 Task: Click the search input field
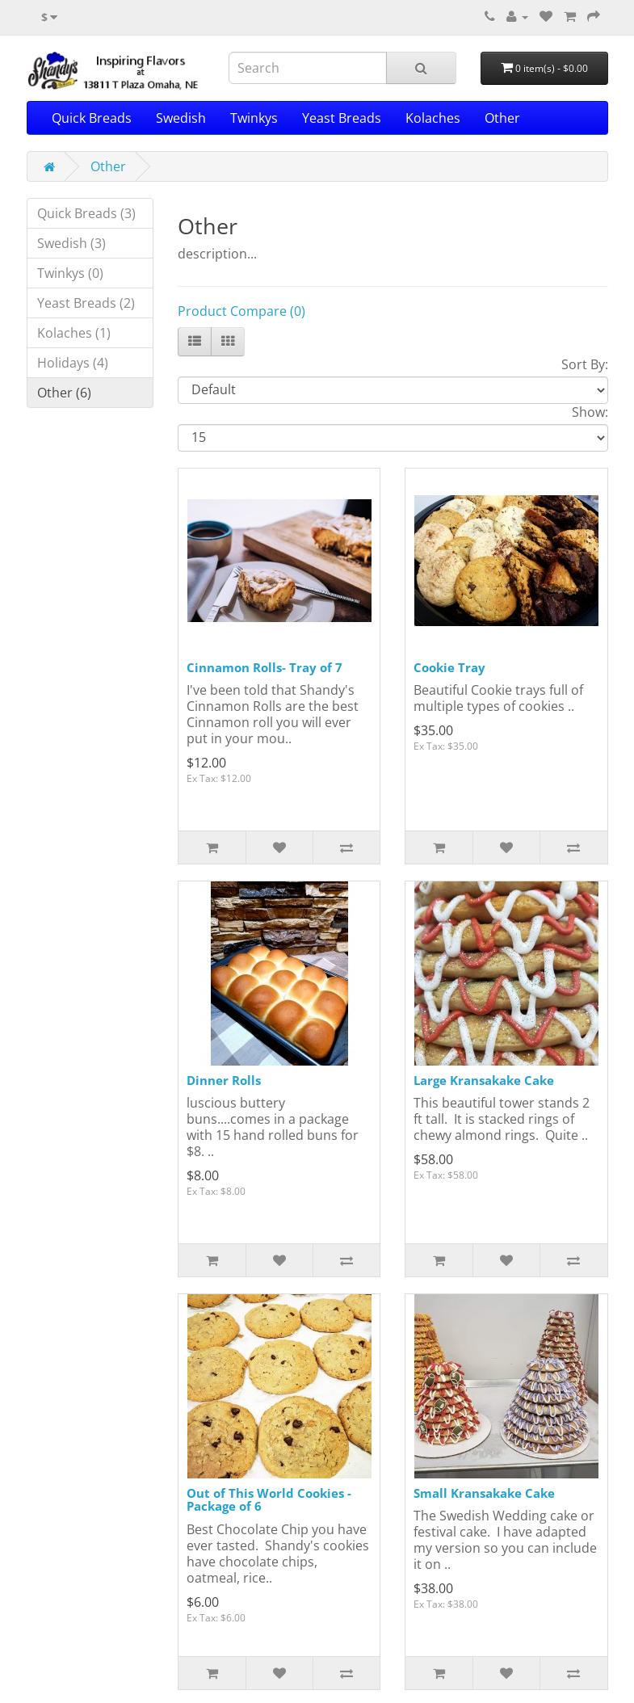coord(308,68)
